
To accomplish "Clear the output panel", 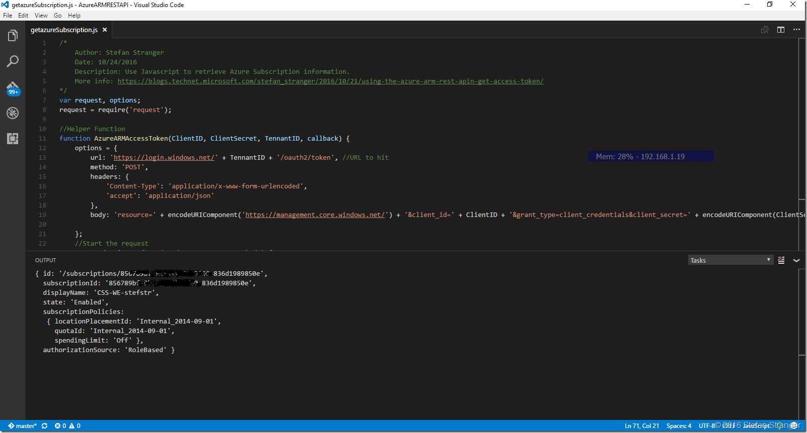I will pyautogui.click(x=781, y=260).
